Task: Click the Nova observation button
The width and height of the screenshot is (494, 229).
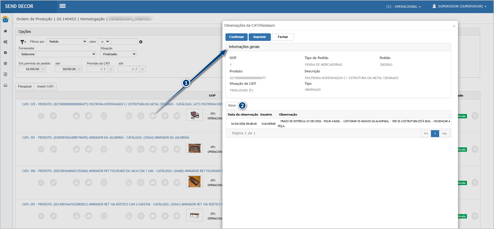Action: (x=232, y=106)
